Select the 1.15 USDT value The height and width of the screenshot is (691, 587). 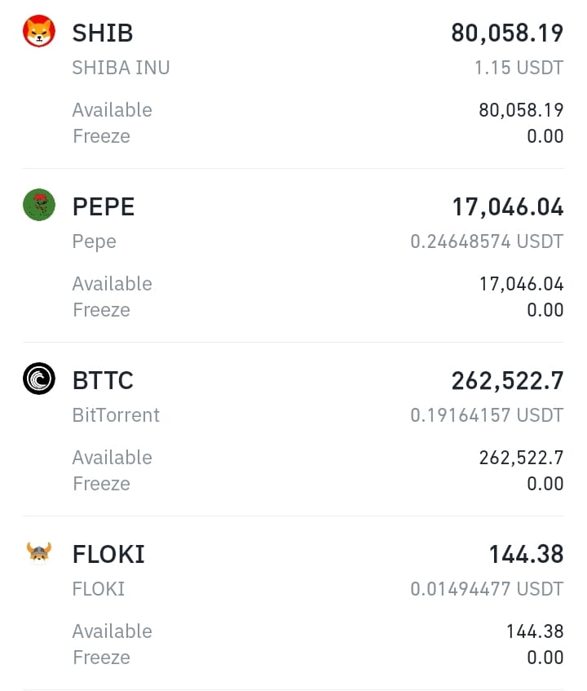coord(519,68)
